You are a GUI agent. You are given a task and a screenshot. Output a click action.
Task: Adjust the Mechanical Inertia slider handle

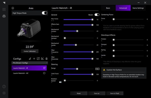(76, 45)
